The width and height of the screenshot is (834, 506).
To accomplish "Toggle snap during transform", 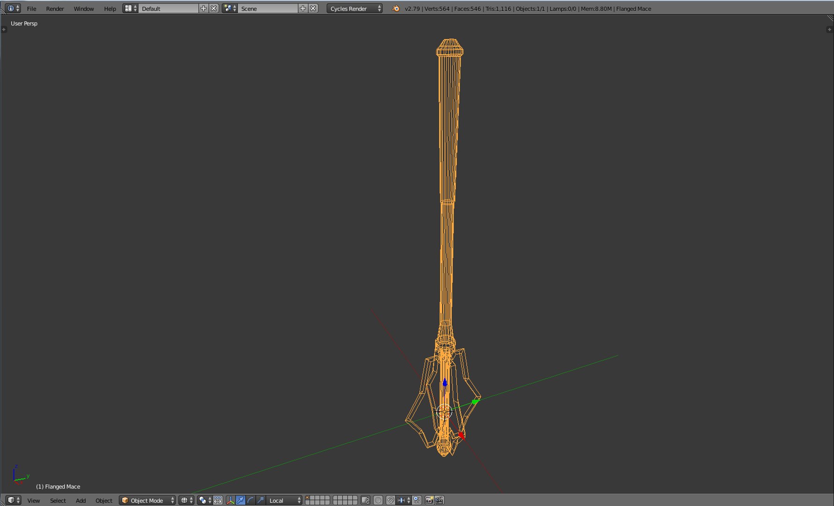I will click(390, 500).
